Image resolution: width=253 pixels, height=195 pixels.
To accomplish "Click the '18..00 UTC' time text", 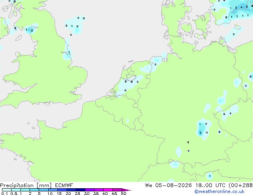I will 210,185.
